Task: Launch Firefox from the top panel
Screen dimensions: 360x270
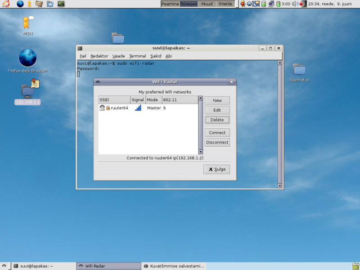Action: point(20,4)
